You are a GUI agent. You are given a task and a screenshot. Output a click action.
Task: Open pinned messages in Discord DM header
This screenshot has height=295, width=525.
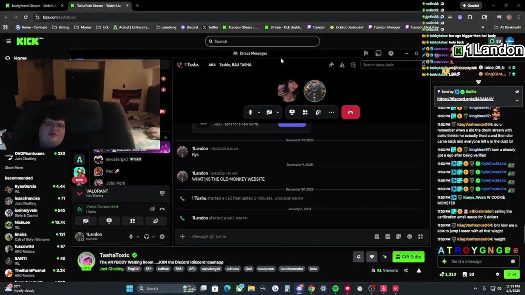(x=331, y=65)
